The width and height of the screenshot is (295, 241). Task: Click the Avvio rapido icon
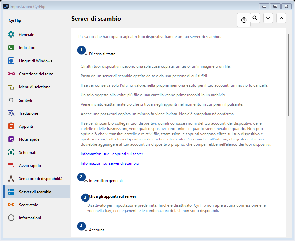coord(11,165)
